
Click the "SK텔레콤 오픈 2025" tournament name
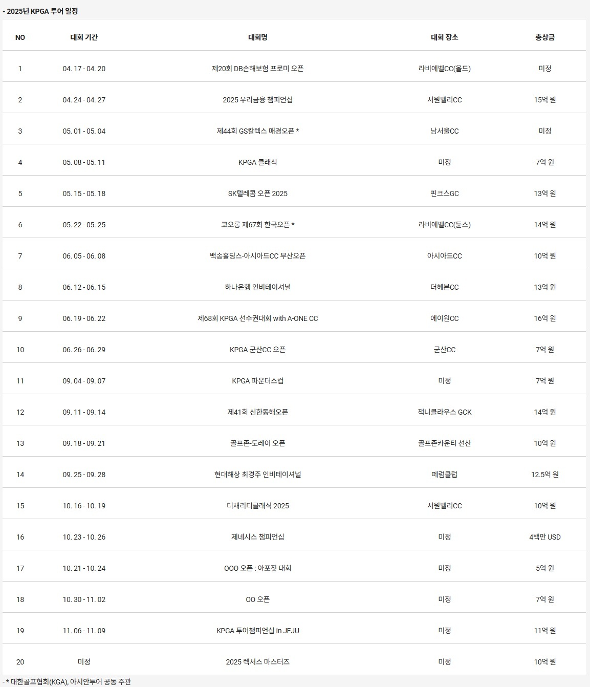pos(257,194)
